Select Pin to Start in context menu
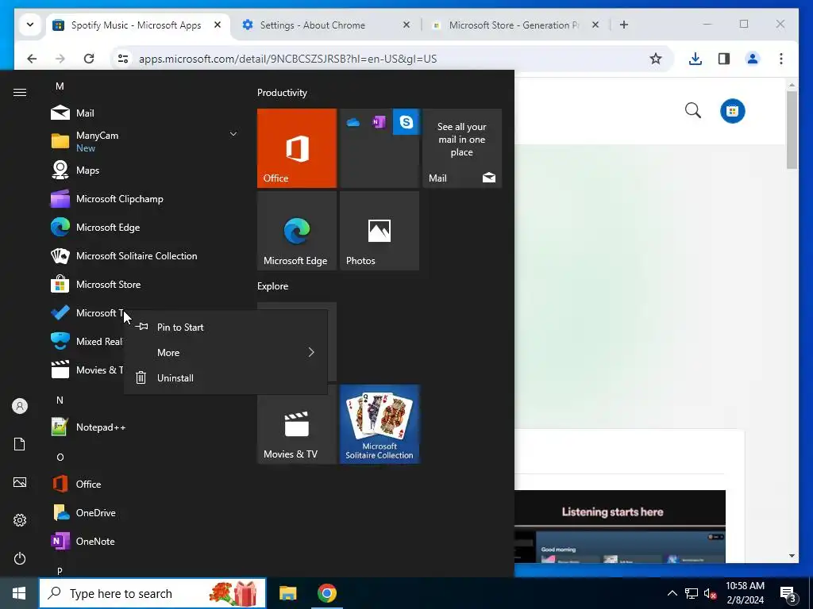Image resolution: width=813 pixels, height=609 pixels. (225, 327)
